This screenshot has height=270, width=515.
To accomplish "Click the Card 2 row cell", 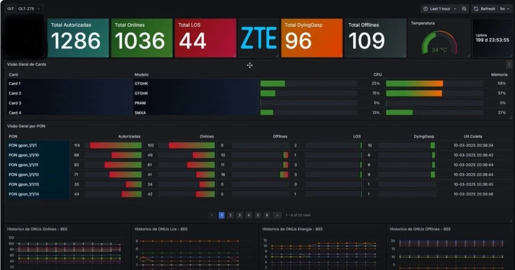I will (x=70, y=93).
